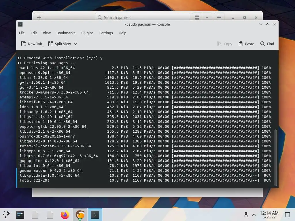Open the Settings menu
The image size is (295, 221).
(106, 33)
